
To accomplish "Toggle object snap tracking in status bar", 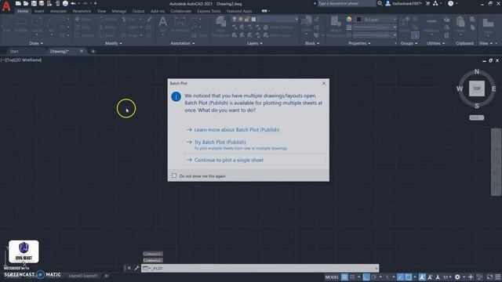I will (401, 277).
